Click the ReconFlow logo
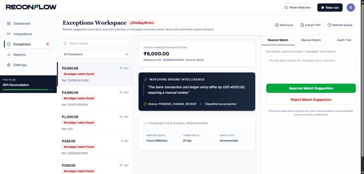The width and height of the screenshot is (364, 174). (31, 7)
